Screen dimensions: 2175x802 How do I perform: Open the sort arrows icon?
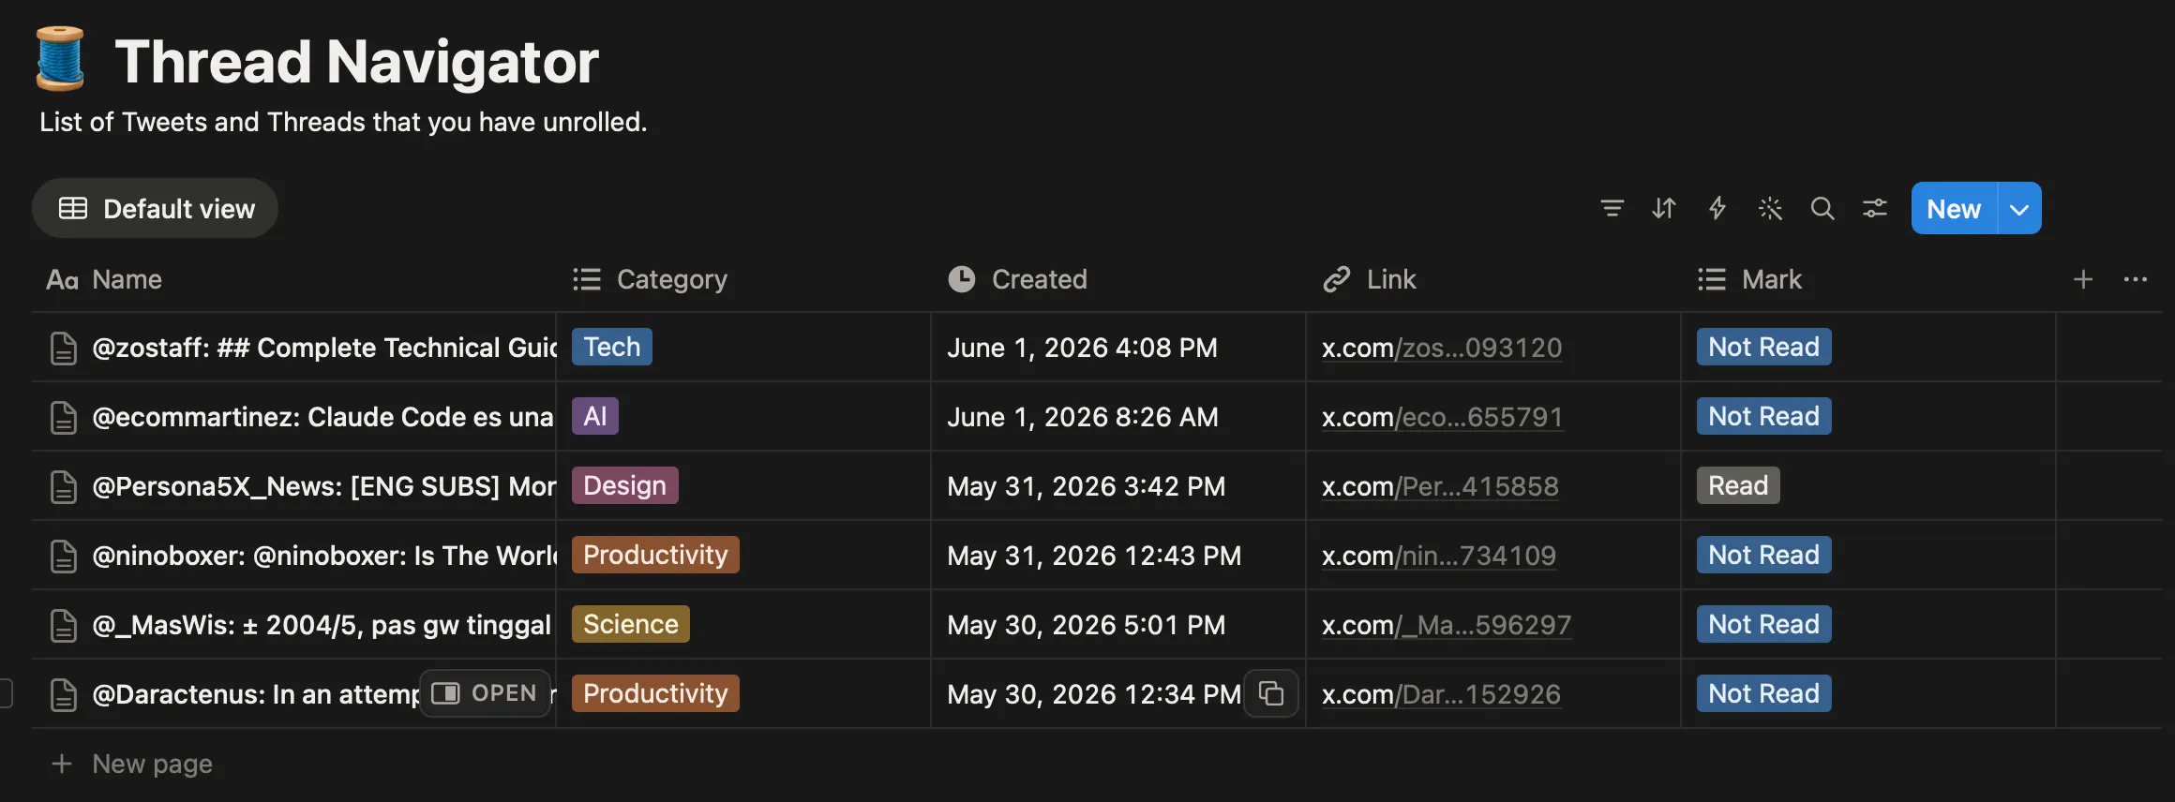click(x=1664, y=208)
